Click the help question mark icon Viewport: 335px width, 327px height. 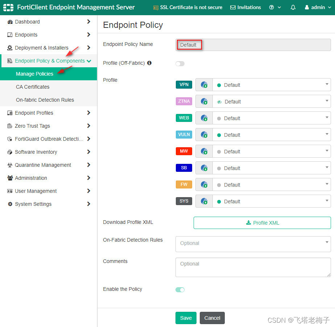pyautogui.click(x=271, y=8)
